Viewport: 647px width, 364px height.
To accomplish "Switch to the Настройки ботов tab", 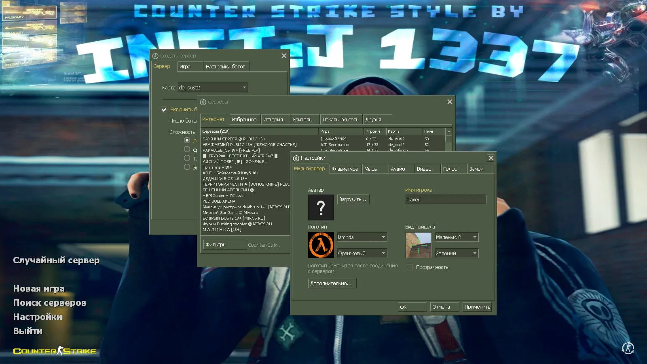I will point(226,66).
